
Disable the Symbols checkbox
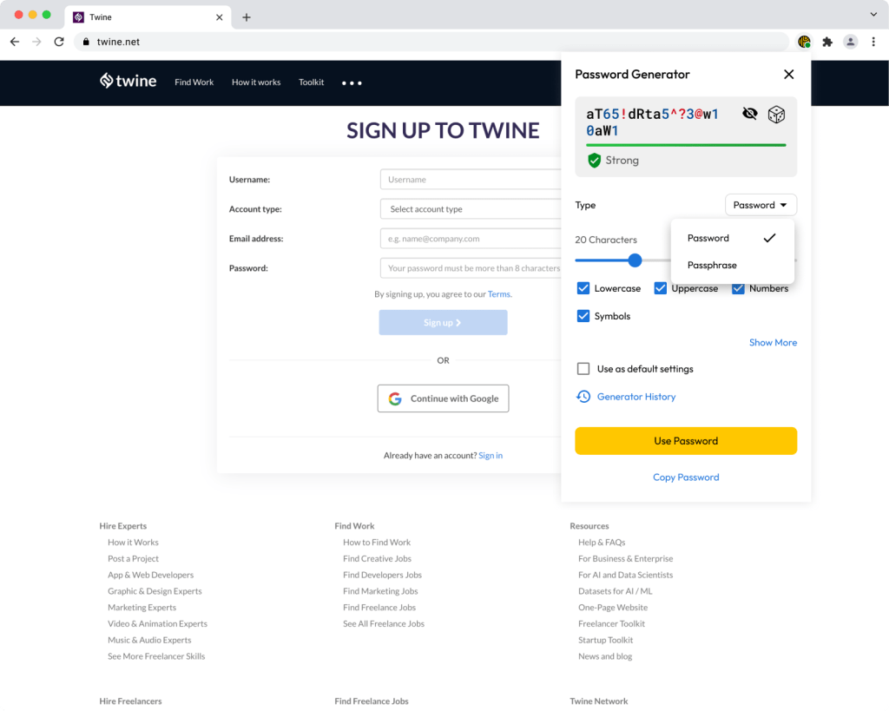583,316
